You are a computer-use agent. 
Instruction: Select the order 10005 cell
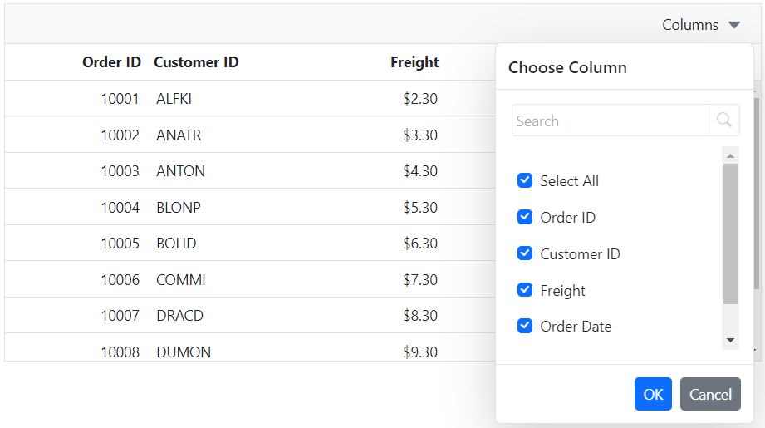pos(120,243)
